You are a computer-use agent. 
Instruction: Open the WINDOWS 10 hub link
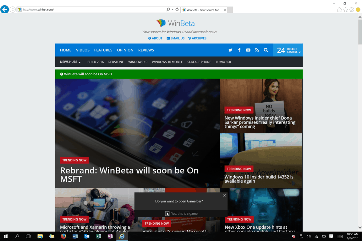[x=138, y=62]
